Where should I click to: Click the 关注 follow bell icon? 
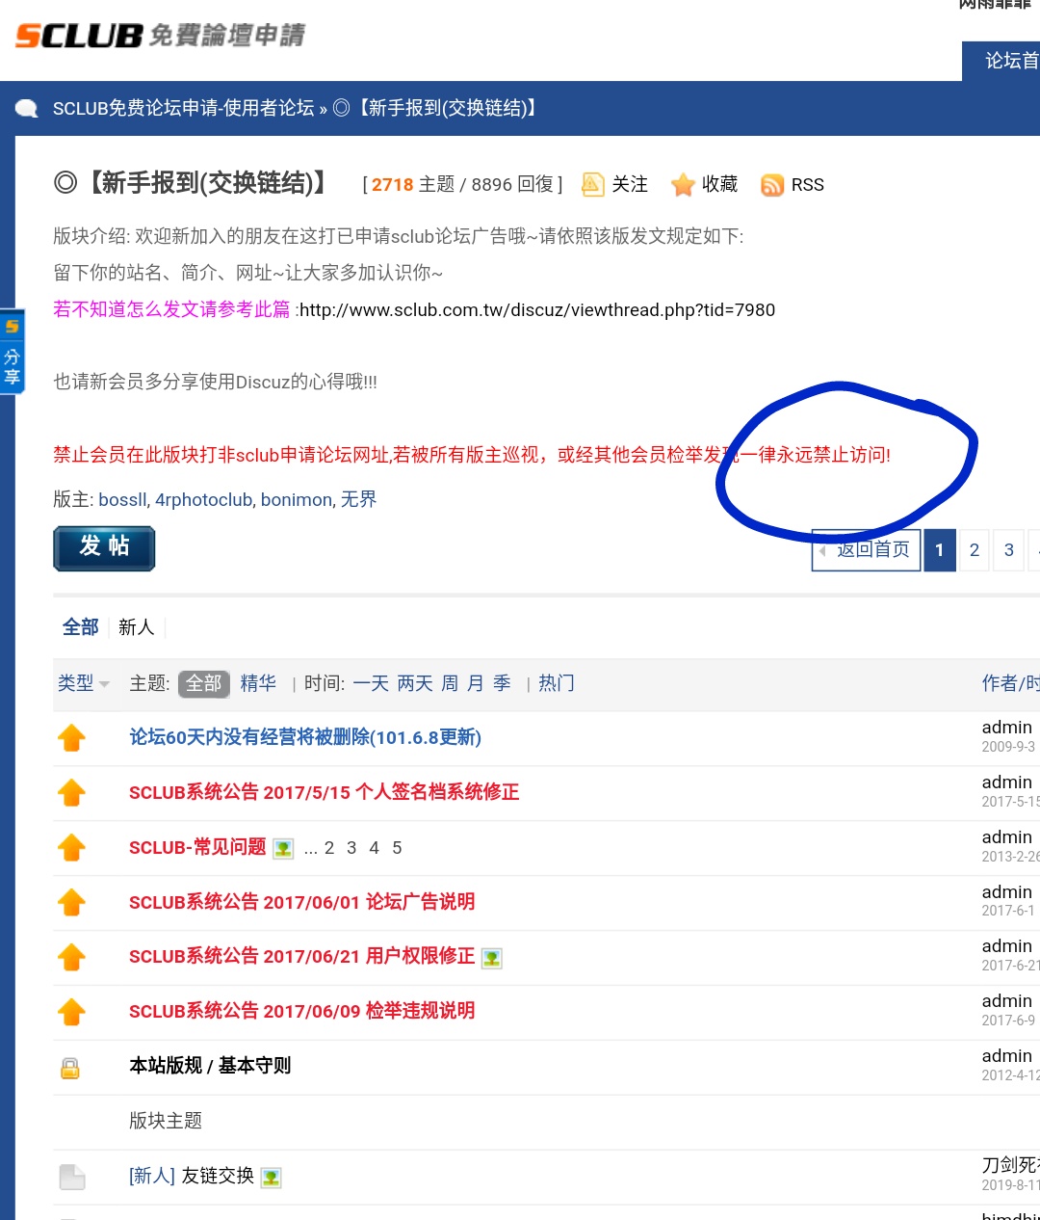593,184
